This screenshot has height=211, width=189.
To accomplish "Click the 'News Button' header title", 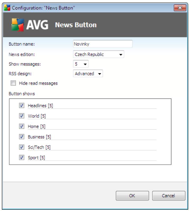I will click(x=76, y=25).
